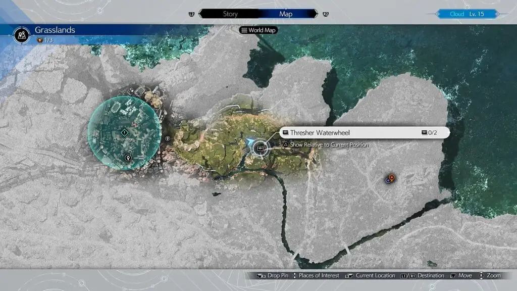Click the Zoom control hint

pos(490,276)
